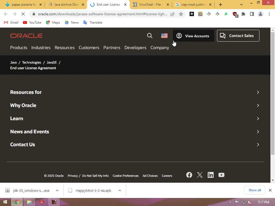Image resolution: width=275 pixels, height=206 pixels.
Task: Open the Customers menu
Action: click(89, 48)
